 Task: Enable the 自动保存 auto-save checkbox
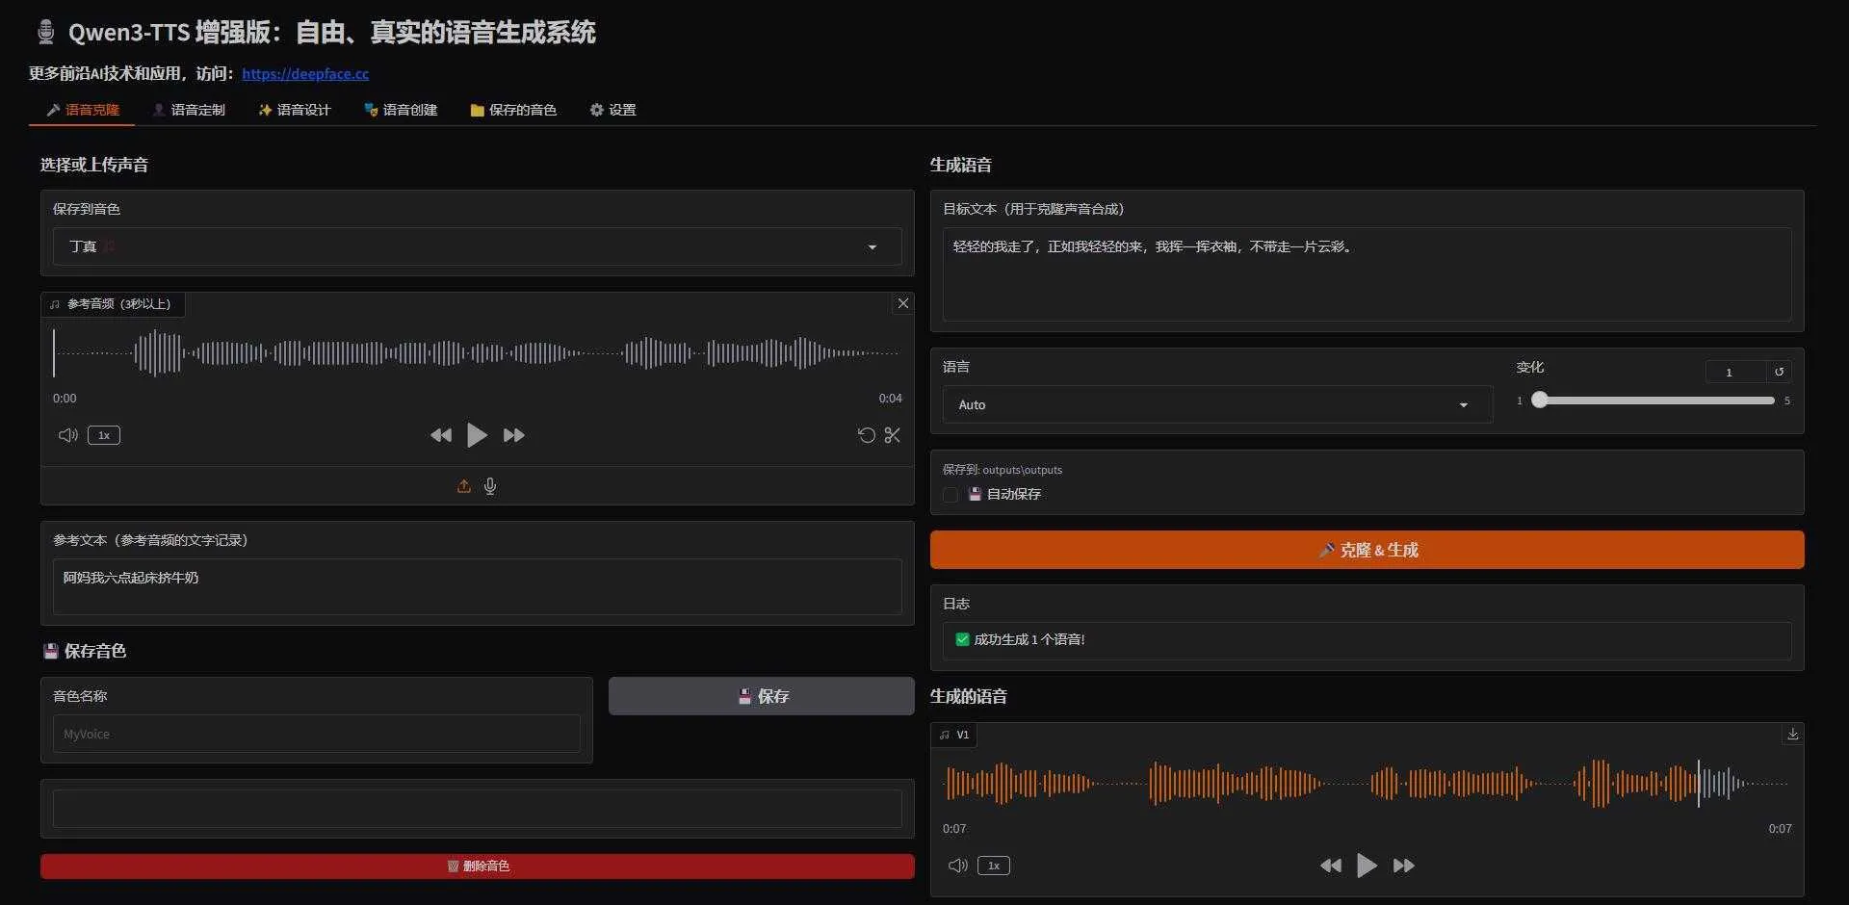[951, 494]
